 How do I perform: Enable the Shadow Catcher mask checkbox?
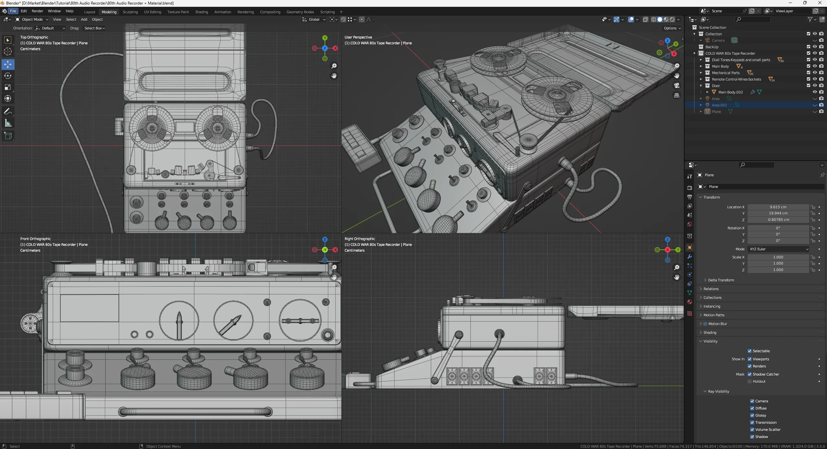[x=750, y=374]
